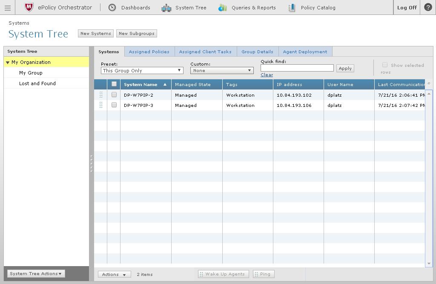
Task: Click the table scroll down arrow
Action: (429, 264)
